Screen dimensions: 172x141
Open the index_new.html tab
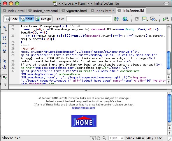[x=45, y=11]
